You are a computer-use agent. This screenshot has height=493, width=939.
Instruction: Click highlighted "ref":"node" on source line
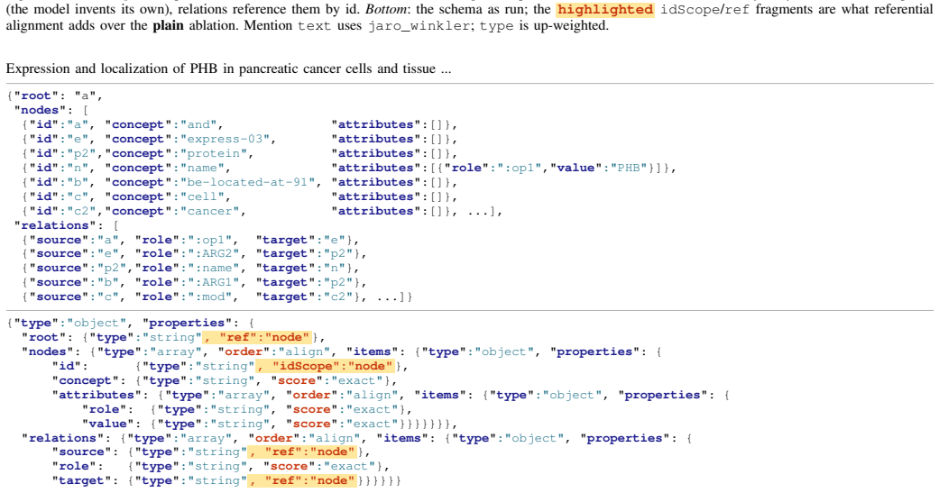click(x=302, y=452)
